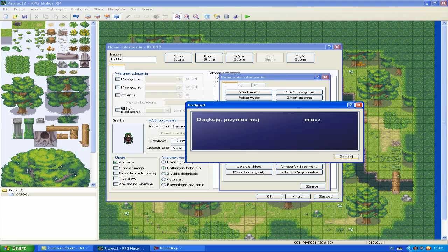
Task: Tick the Tryb zjawy checkbox
Action: [x=116, y=178]
